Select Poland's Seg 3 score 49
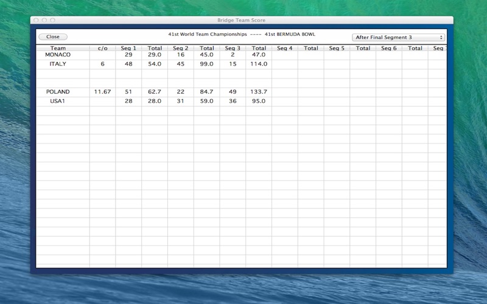 coord(233,92)
